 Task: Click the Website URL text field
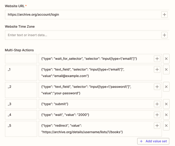[82, 14]
